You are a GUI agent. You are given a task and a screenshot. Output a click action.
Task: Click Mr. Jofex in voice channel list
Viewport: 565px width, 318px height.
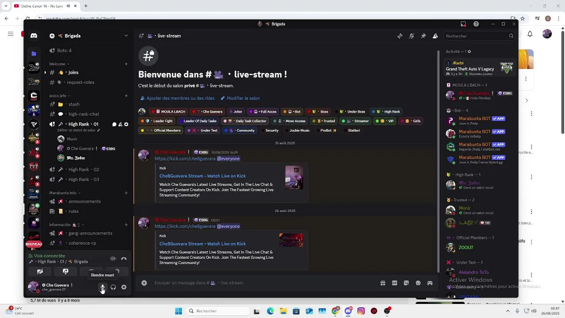click(76, 158)
